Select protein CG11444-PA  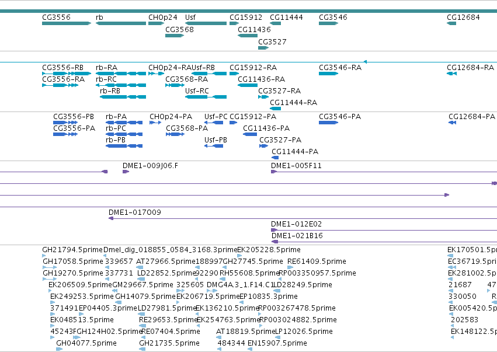[x=275, y=158]
